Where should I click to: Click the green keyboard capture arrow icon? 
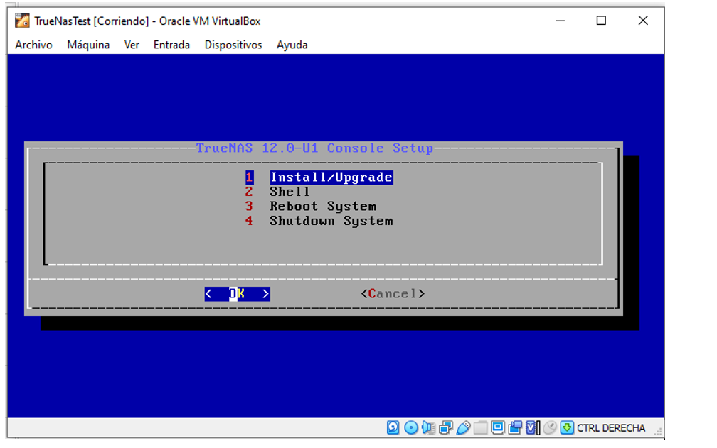567,427
